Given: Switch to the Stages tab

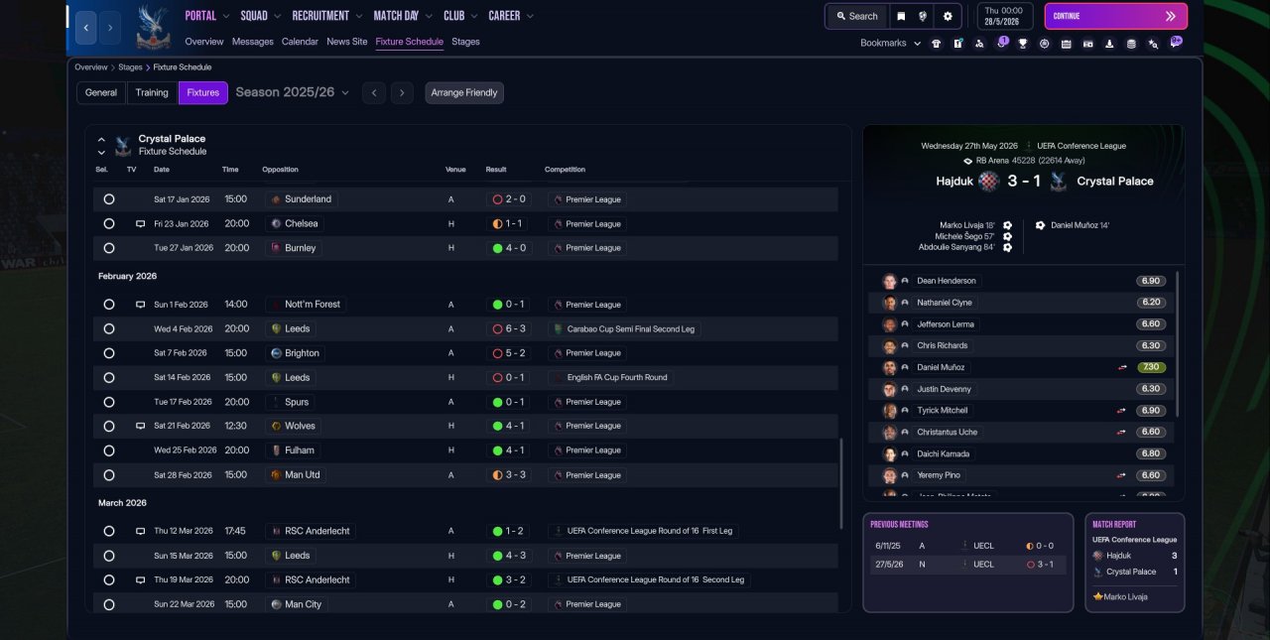Looking at the screenshot, I should pos(465,42).
